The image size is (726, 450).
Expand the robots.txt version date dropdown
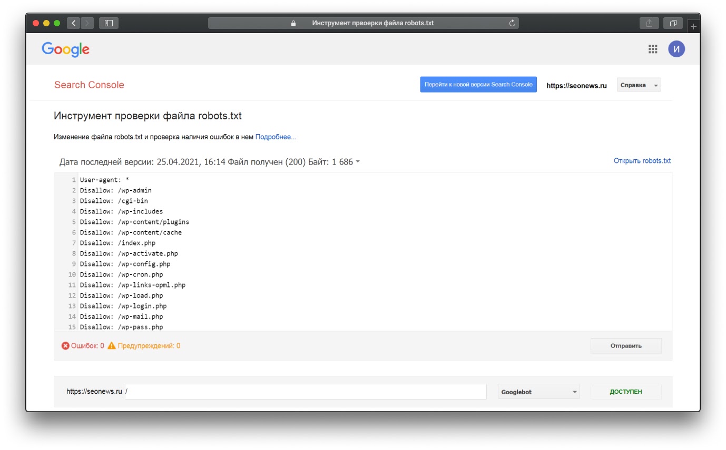[358, 162]
